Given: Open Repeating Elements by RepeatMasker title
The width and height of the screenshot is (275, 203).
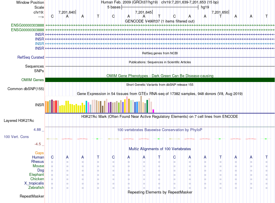Looking at the screenshot, I should coord(160,192).
